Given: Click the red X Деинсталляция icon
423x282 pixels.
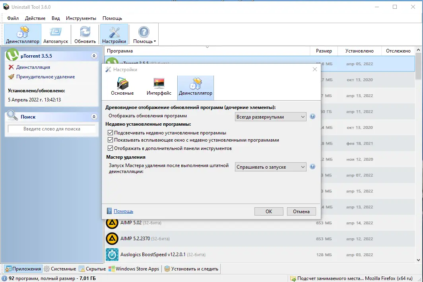Looking at the screenshot, I should pos(11,67).
